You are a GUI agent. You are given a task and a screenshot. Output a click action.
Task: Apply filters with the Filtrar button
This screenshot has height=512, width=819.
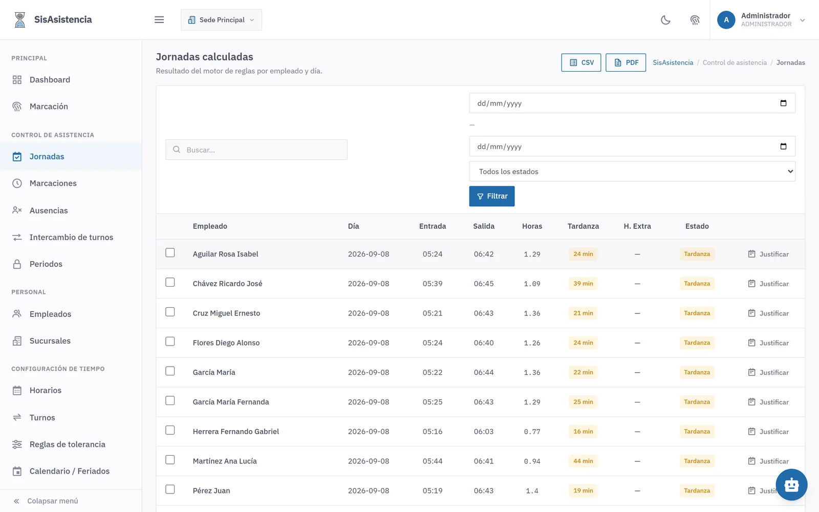[x=492, y=196]
